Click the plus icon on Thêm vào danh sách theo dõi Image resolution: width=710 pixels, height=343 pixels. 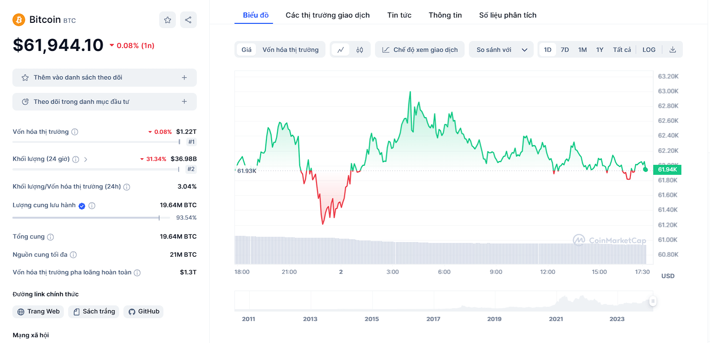(184, 78)
